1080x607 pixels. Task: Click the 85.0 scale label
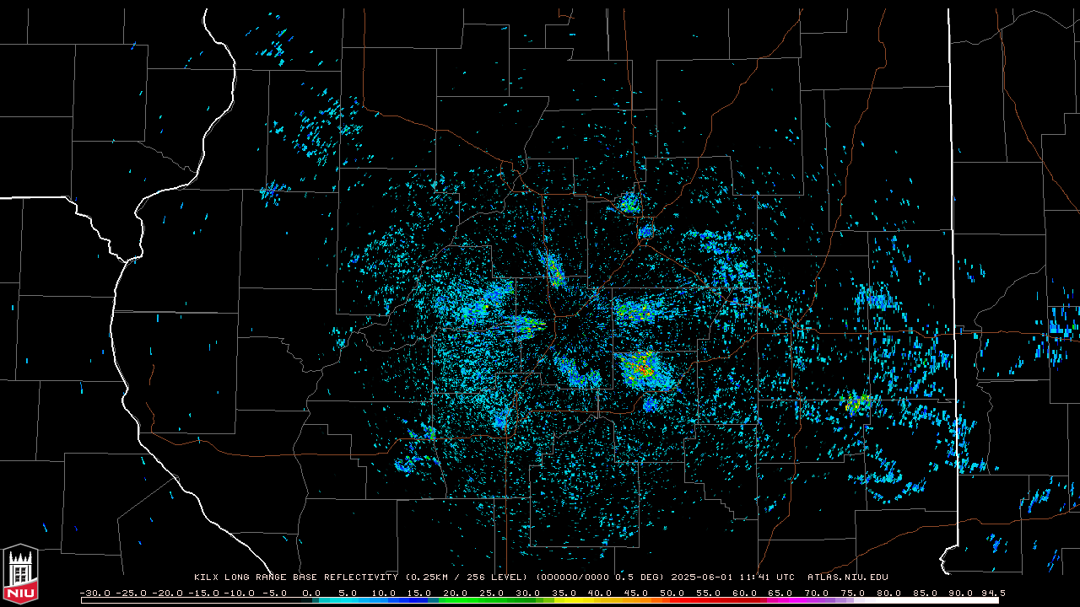click(926, 594)
